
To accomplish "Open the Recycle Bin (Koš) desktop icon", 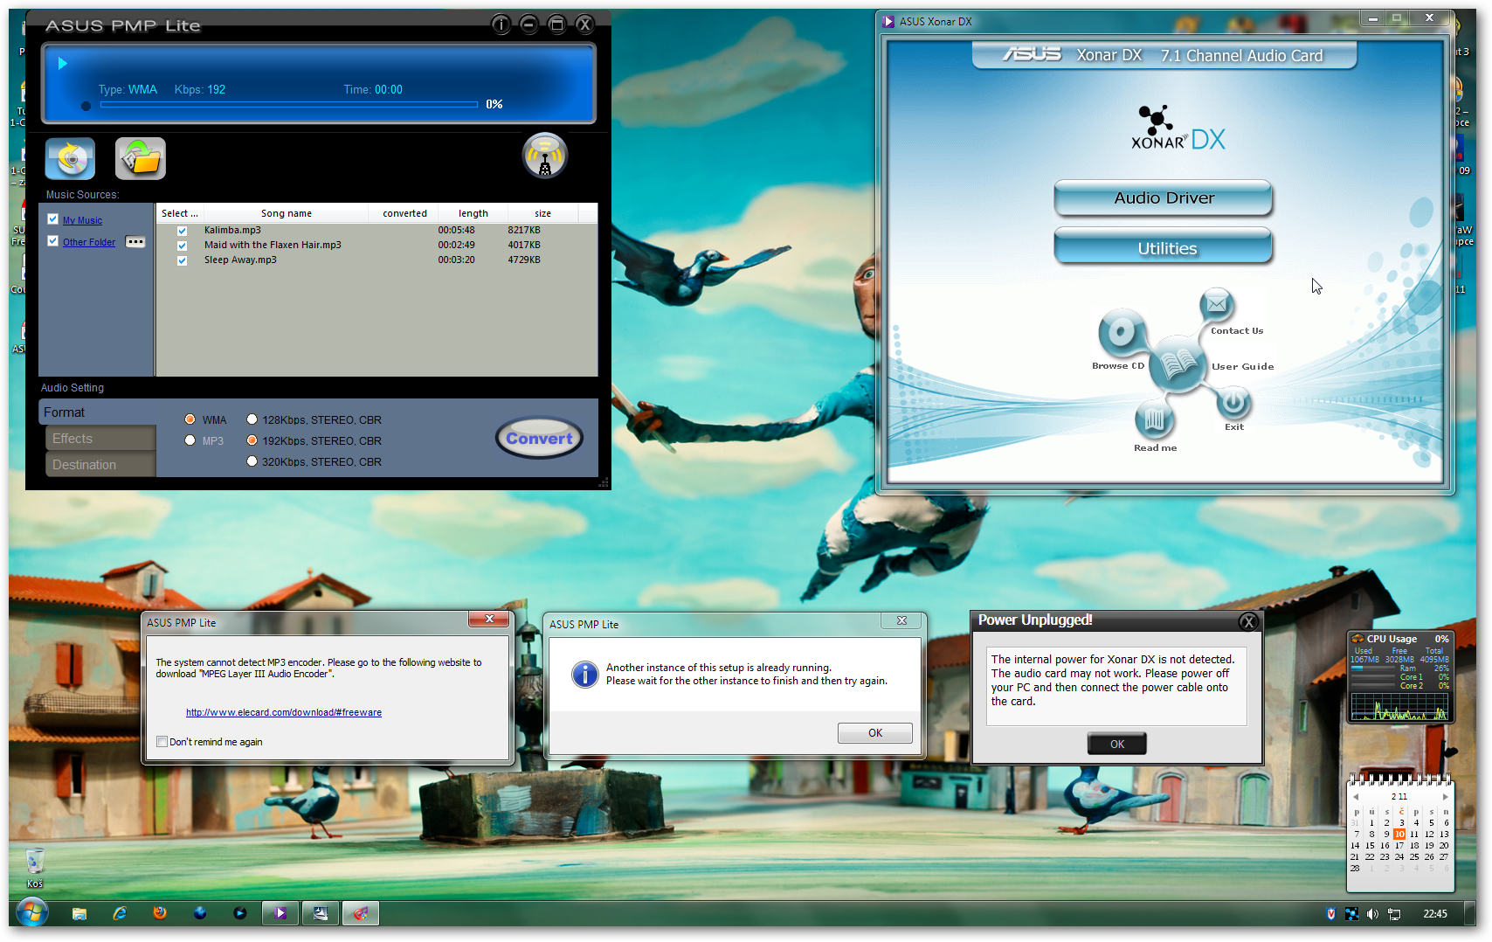I will pos(34,868).
